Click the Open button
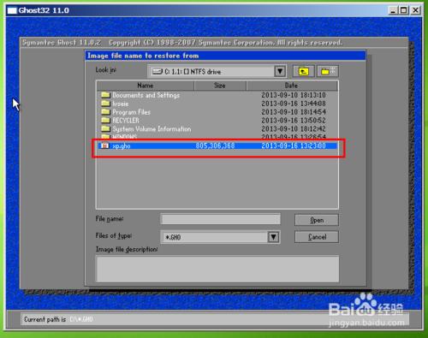Image resolution: width=428 pixels, height=338 pixels. tap(317, 220)
